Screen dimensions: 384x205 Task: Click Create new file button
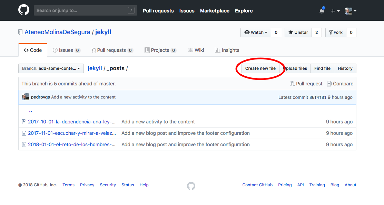click(x=260, y=68)
